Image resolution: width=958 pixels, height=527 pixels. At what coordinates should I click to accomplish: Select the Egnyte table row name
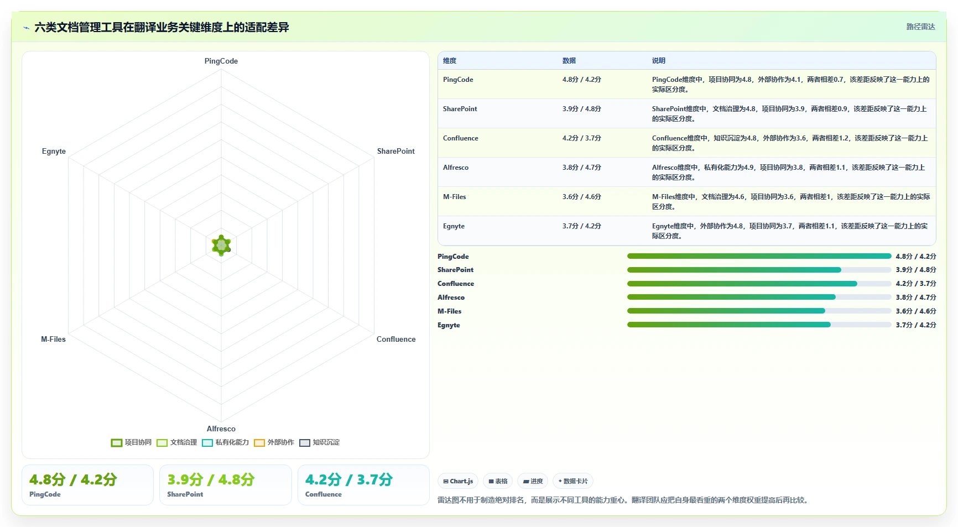pos(454,226)
